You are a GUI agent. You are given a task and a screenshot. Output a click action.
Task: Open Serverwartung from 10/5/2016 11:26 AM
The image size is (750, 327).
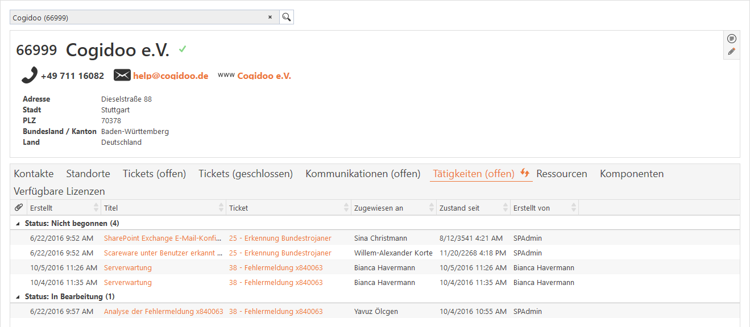click(128, 268)
